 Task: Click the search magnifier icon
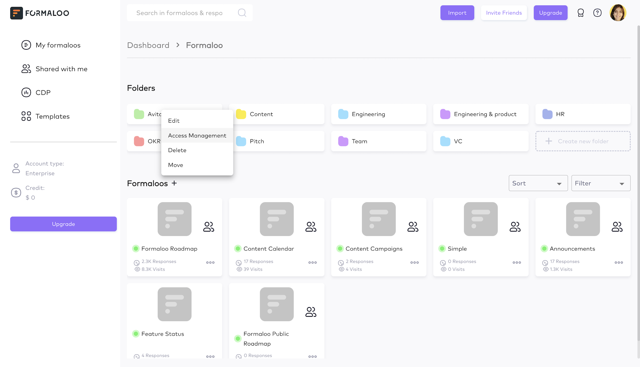(242, 13)
